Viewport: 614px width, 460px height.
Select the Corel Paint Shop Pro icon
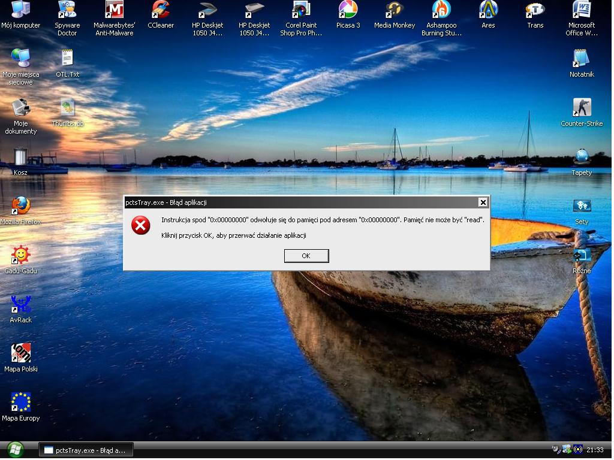coord(301,10)
